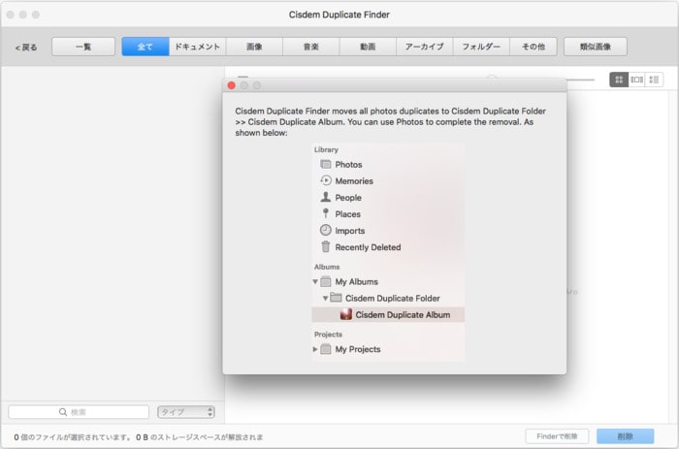Click the My Projects folder icon
Viewport: 679px width, 449px height.
326,349
